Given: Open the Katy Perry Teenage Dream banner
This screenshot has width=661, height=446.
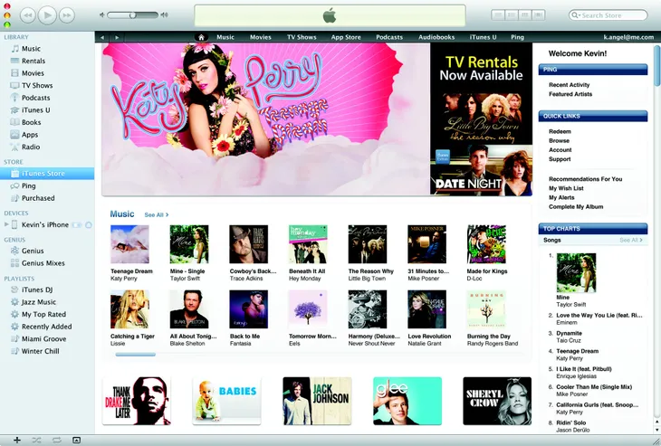Looking at the screenshot, I should 265,119.
